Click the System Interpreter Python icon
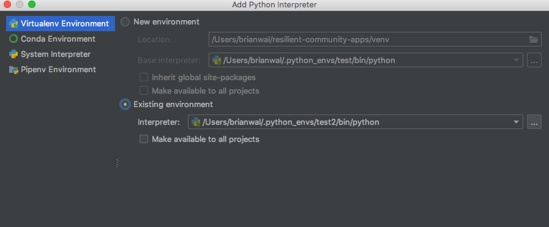The height and width of the screenshot is (227, 549). pyautogui.click(x=13, y=54)
